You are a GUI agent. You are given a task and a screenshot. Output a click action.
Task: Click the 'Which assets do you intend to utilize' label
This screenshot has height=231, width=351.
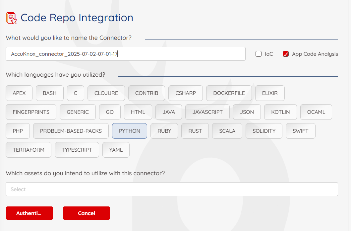tap(85, 173)
